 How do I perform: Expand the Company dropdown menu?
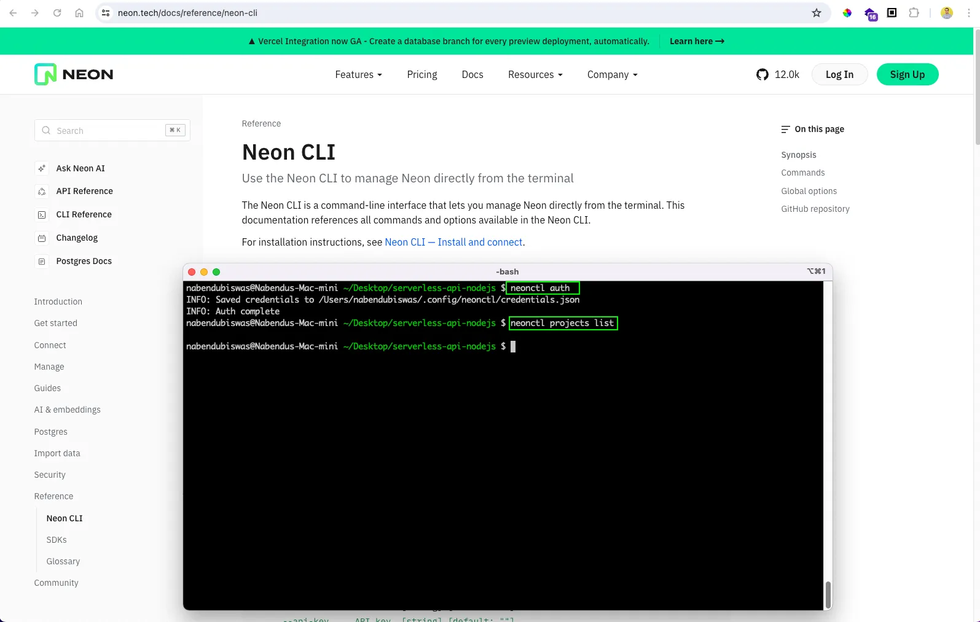pyautogui.click(x=612, y=74)
